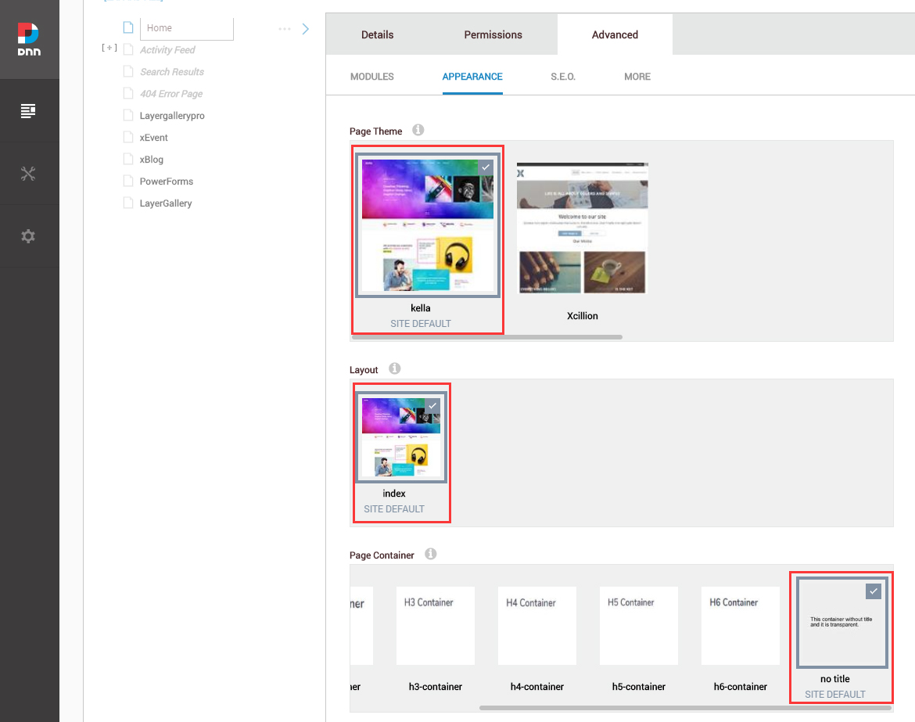915x722 pixels.
Task: Open the Content menu icon in sidebar
Action: 28,110
